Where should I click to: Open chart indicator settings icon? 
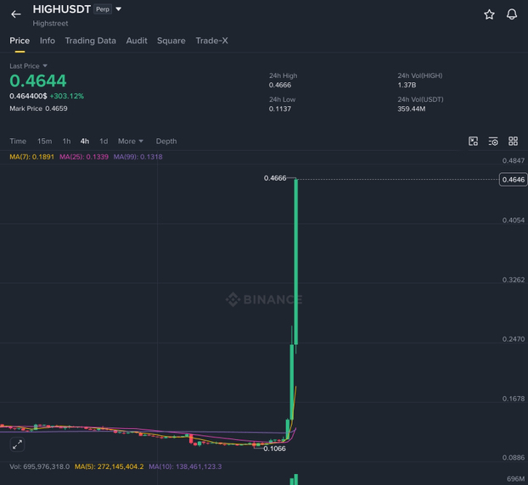[493, 142]
